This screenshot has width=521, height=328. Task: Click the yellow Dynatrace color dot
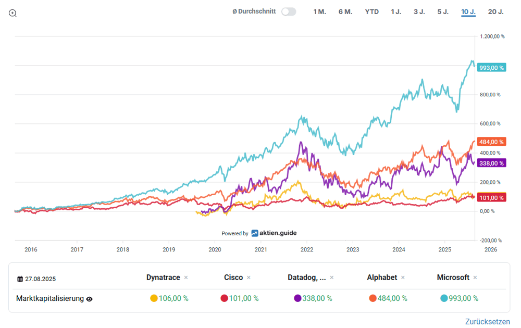tap(154, 298)
